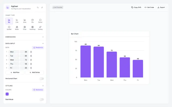
Task: Delete the Thu data row
Action: 31,64
